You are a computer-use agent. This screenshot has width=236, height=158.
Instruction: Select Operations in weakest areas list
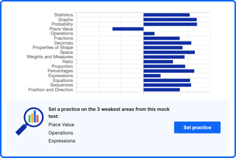61,133
